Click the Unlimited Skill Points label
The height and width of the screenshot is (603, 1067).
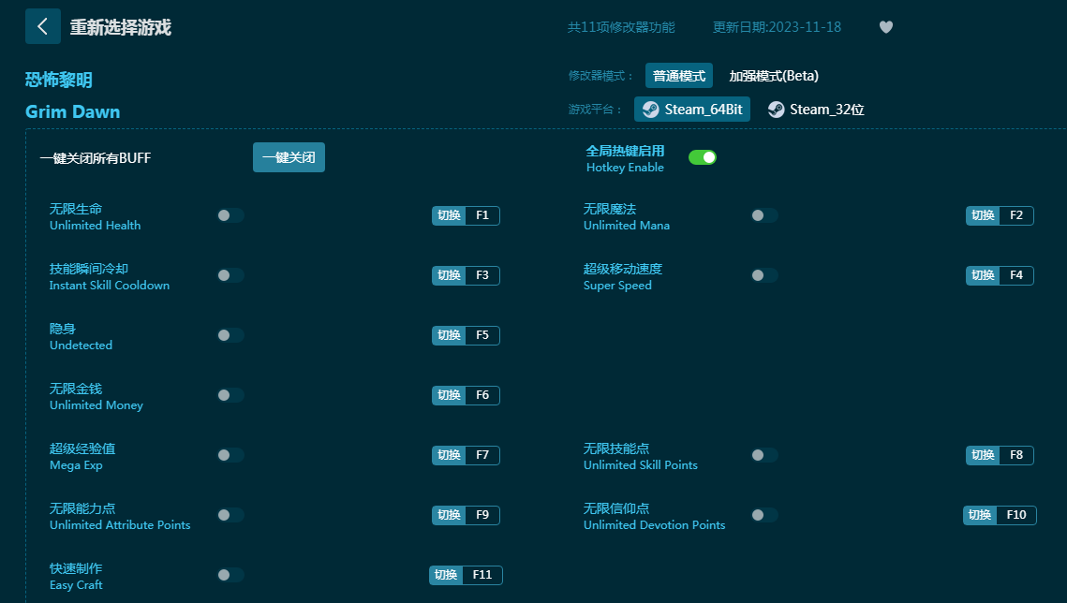coord(641,465)
